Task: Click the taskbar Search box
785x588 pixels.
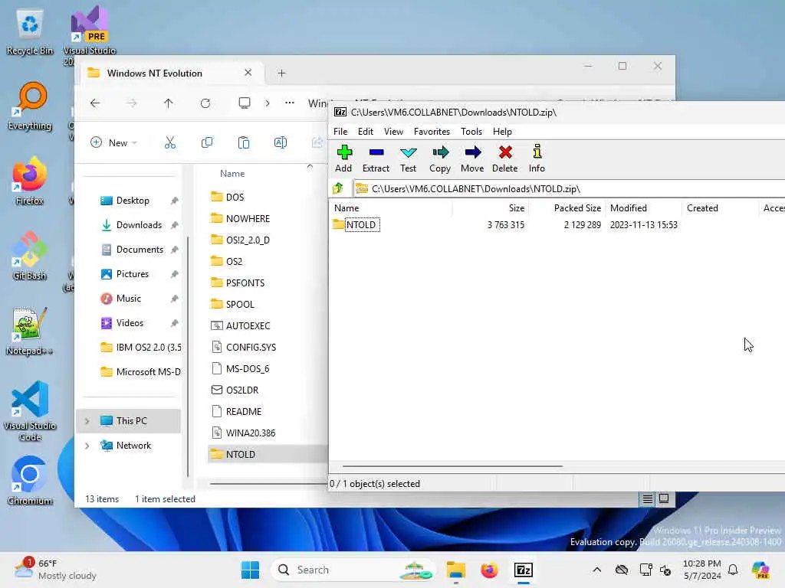Action: click(x=353, y=570)
